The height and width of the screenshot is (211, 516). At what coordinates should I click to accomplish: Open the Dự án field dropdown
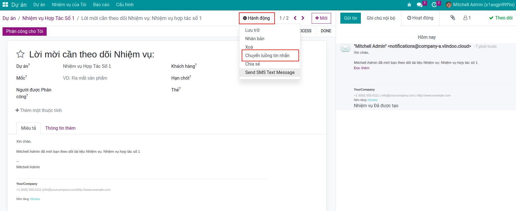[x=112, y=66]
